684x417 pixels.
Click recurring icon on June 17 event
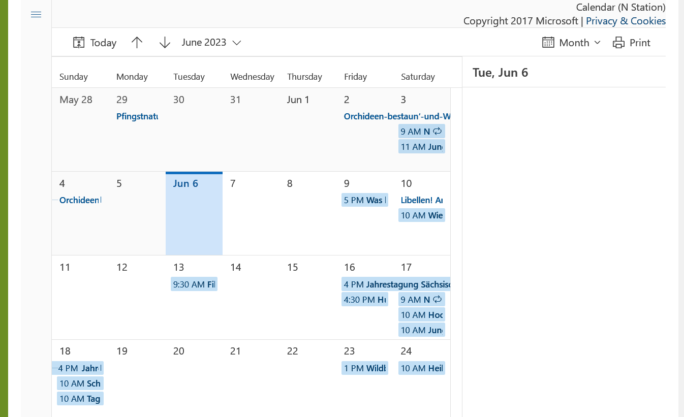(x=438, y=299)
